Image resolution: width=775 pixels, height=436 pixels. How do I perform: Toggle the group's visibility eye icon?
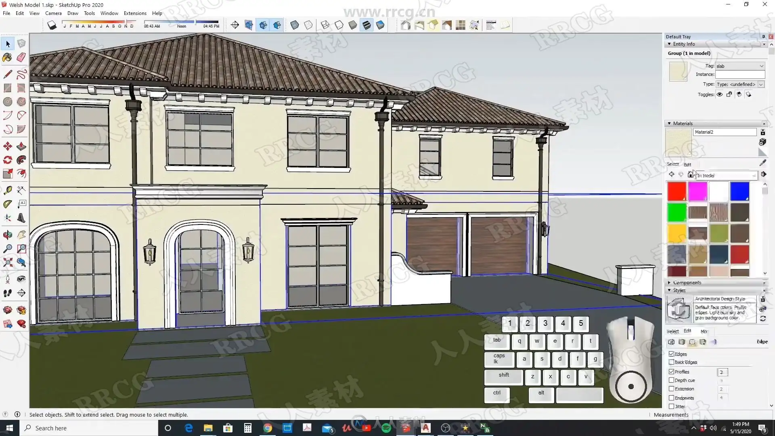pyautogui.click(x=719, y=94)
